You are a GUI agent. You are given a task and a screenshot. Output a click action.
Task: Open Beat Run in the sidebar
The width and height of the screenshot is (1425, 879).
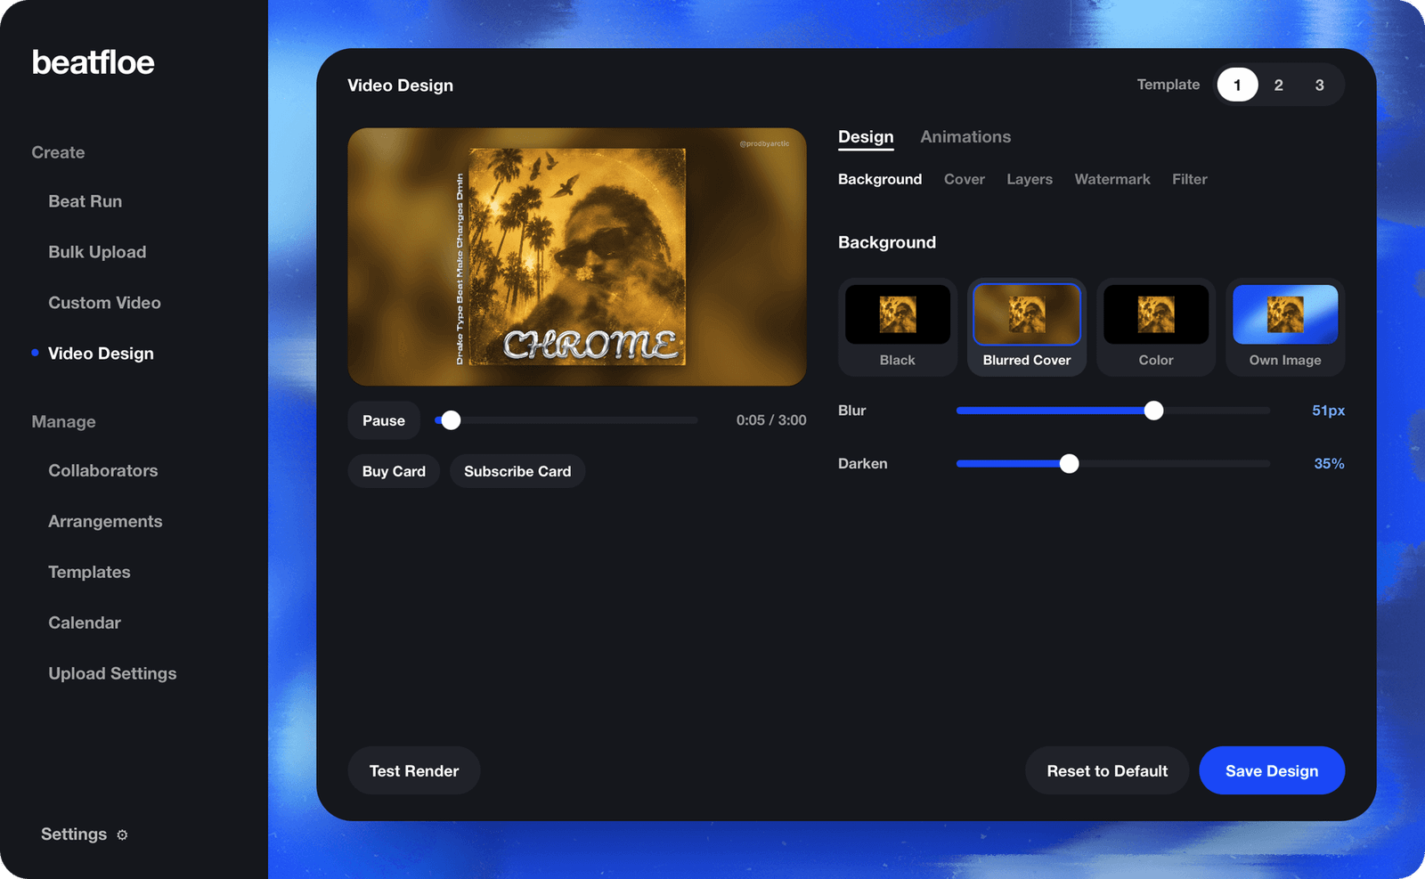[x=85, y=201]
